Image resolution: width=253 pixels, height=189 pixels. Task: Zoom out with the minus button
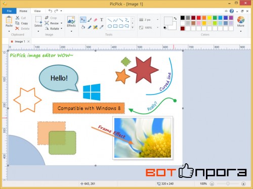[x=212, y=184]
